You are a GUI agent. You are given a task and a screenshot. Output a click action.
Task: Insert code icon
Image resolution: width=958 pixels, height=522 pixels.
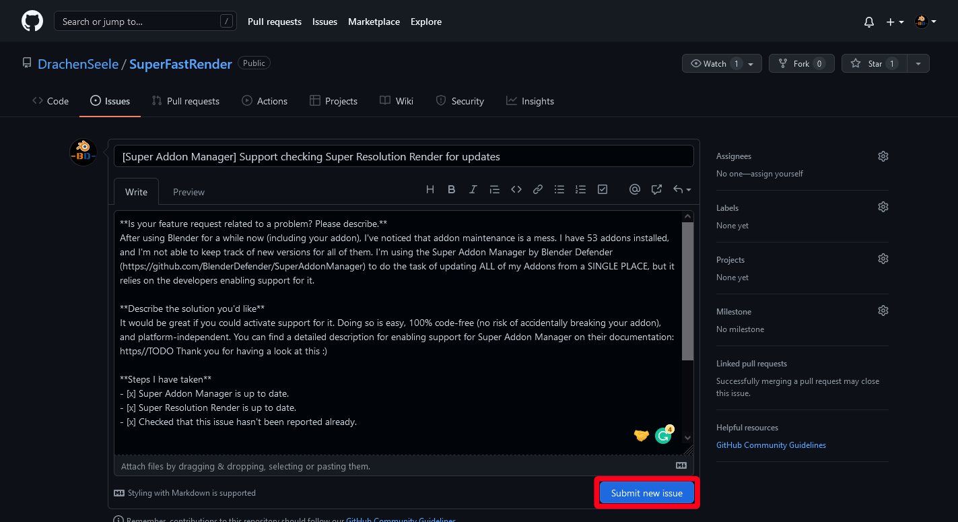click(516, 190)
